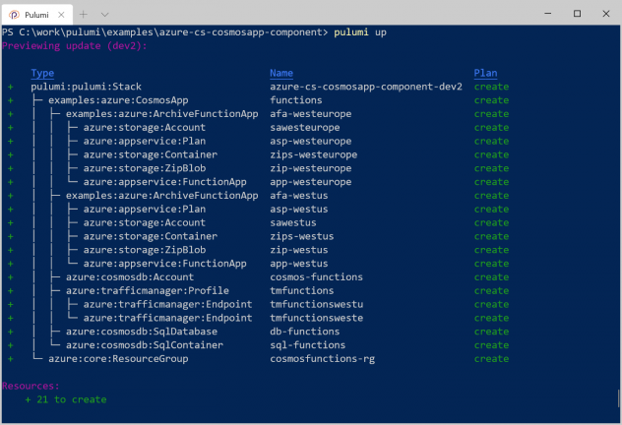This screenshot has height=425, width=622.
Task: Click the Plan column header
Action: tap(485, 74)
